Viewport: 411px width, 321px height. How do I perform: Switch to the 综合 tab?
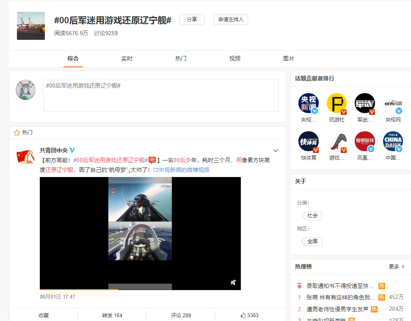pos(73,58)
